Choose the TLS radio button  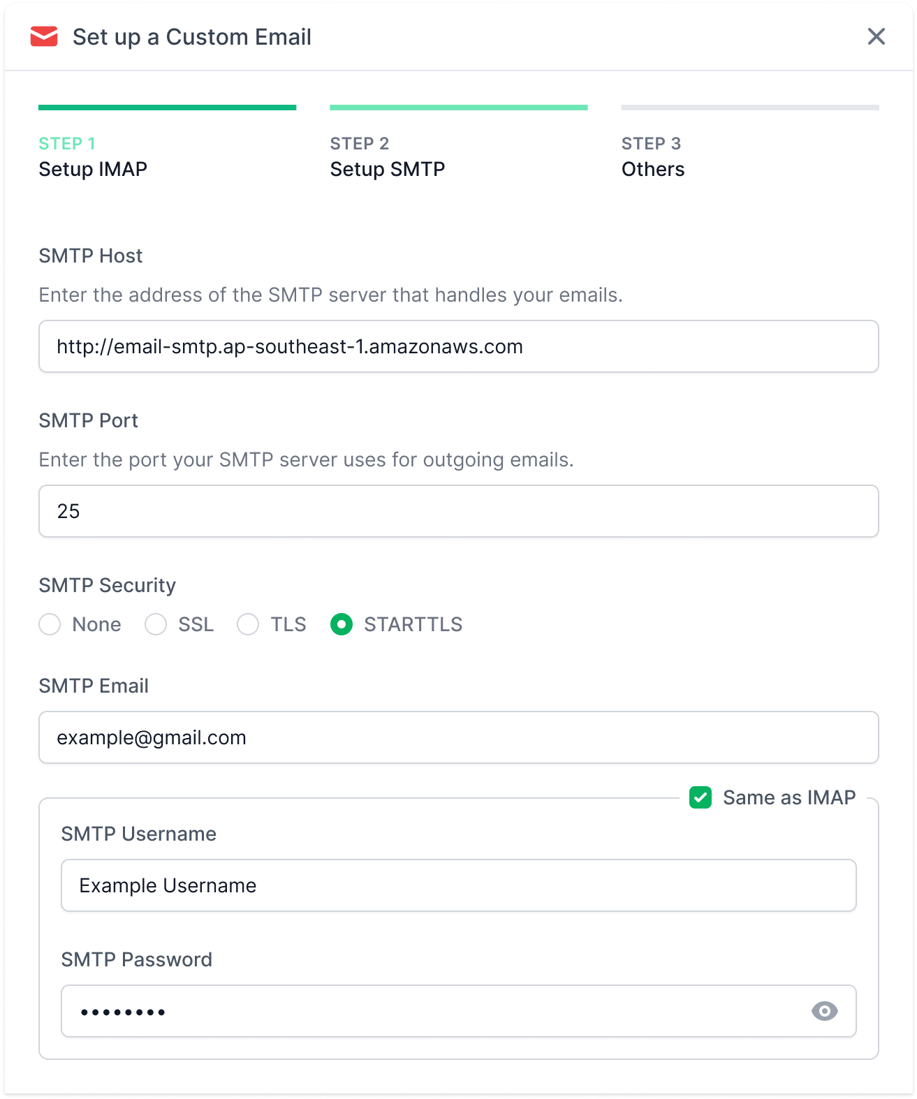coord(248,624)
